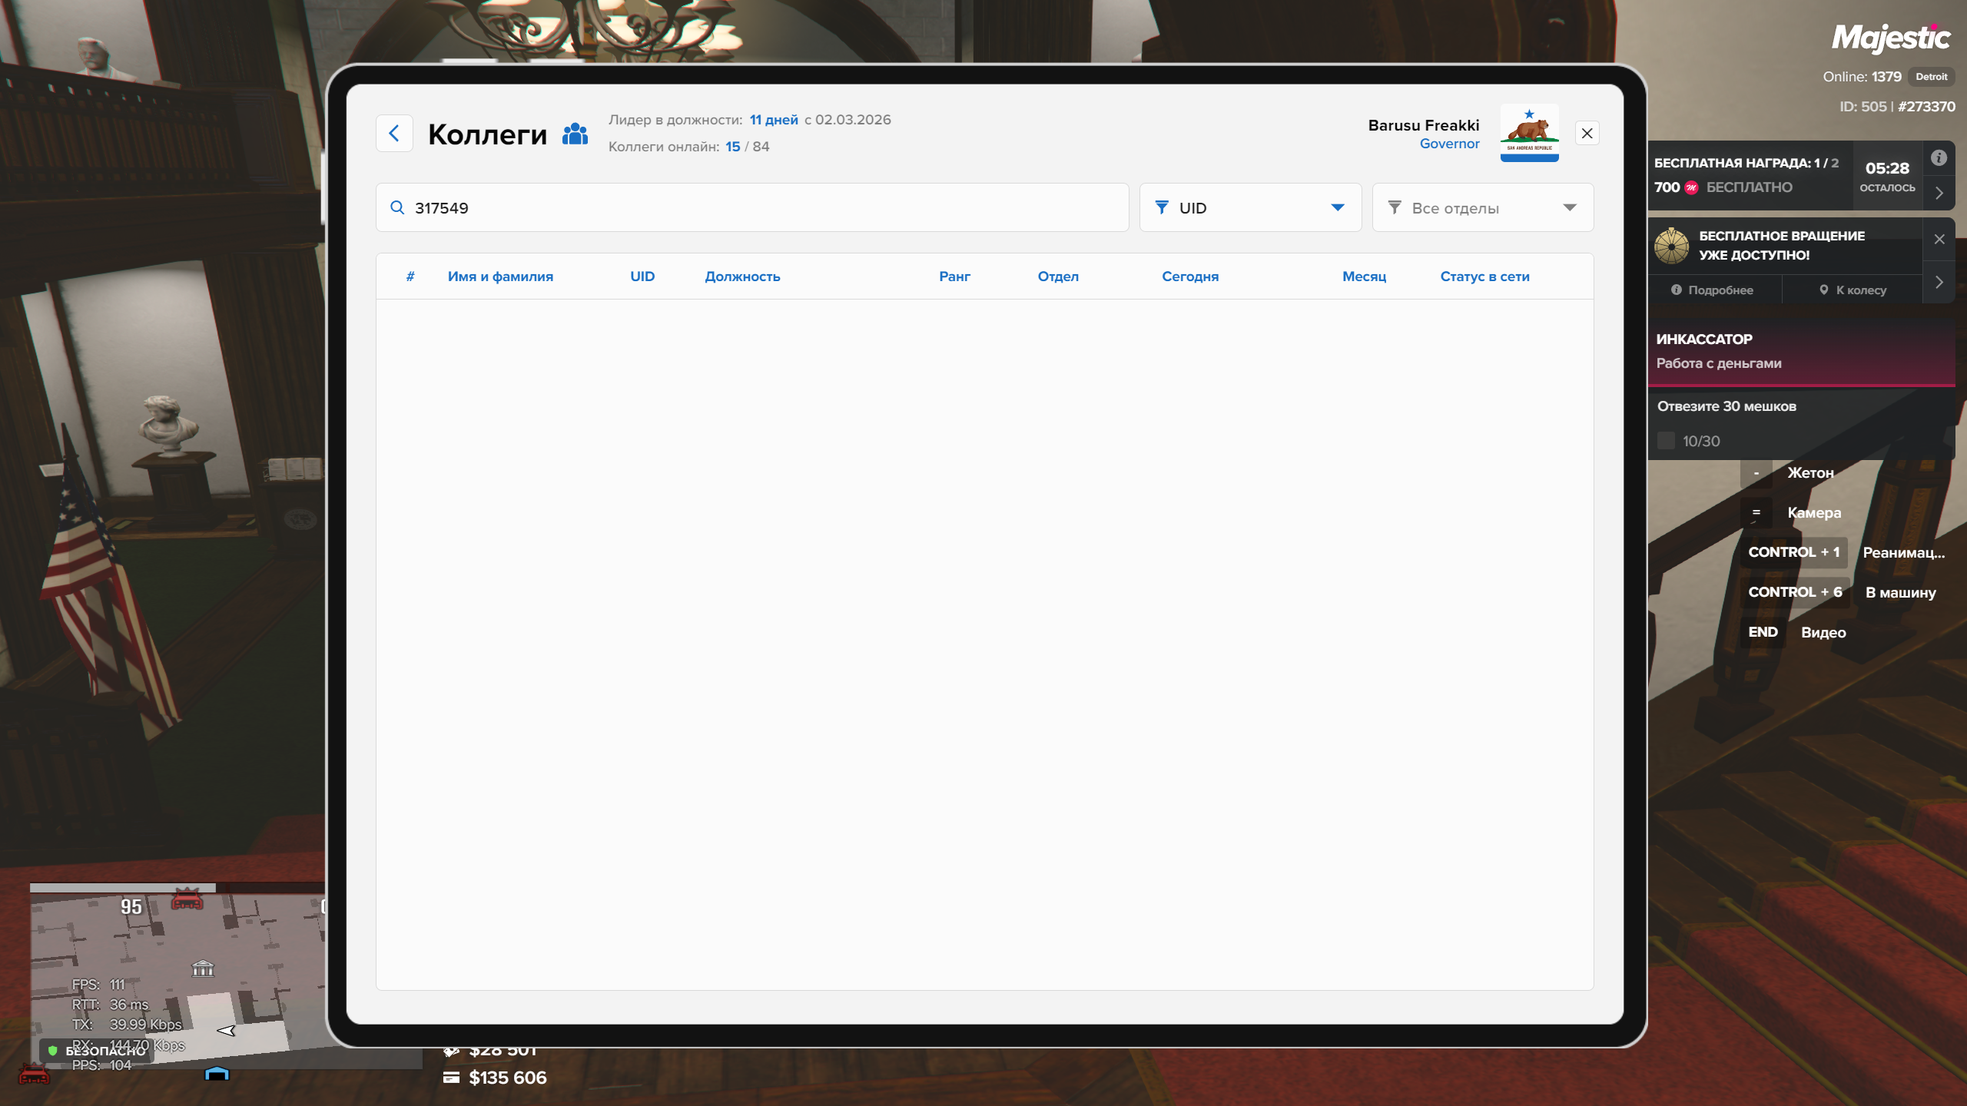
Task: Dismiss the free spin notification
Action: point(1939,239)
